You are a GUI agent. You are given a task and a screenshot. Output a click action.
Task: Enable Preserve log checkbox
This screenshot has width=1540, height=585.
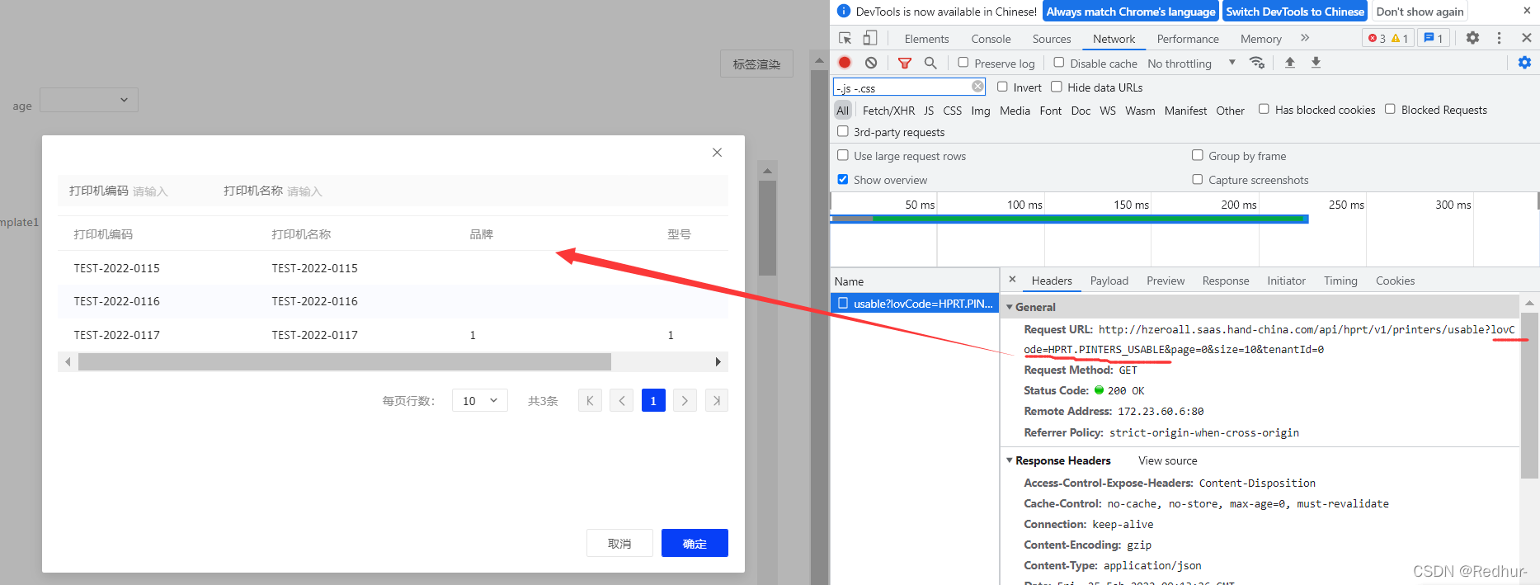click(x=963, y=63)
